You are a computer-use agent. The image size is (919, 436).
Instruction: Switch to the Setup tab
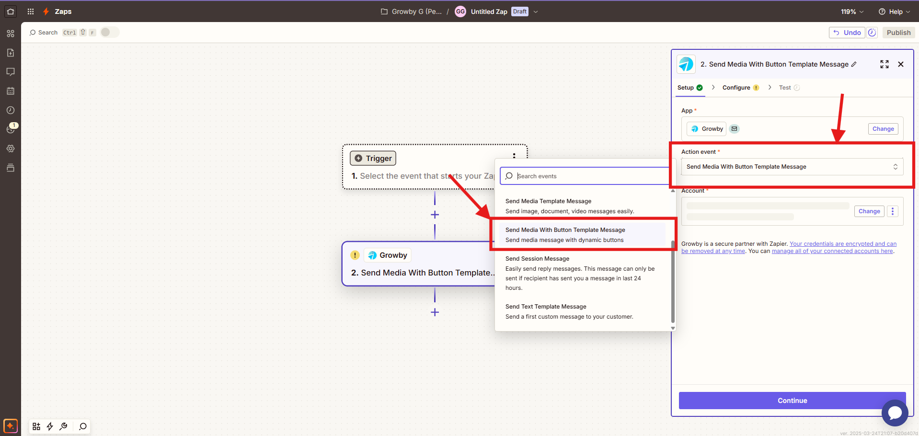pos(690,88)
